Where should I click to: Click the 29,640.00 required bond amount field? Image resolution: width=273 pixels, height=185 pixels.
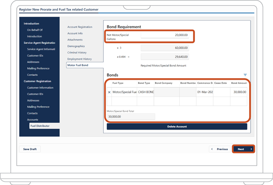(x=165, y=57)
